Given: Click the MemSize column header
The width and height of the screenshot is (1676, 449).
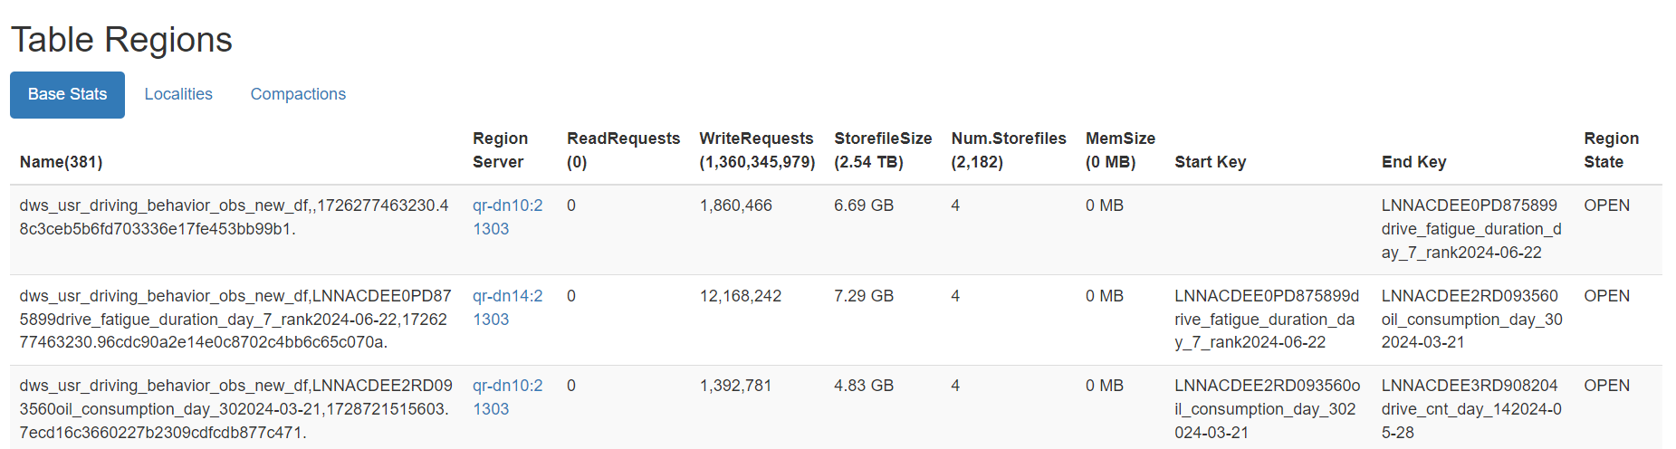Looking at the screenshot, I should pos(1120,150).
